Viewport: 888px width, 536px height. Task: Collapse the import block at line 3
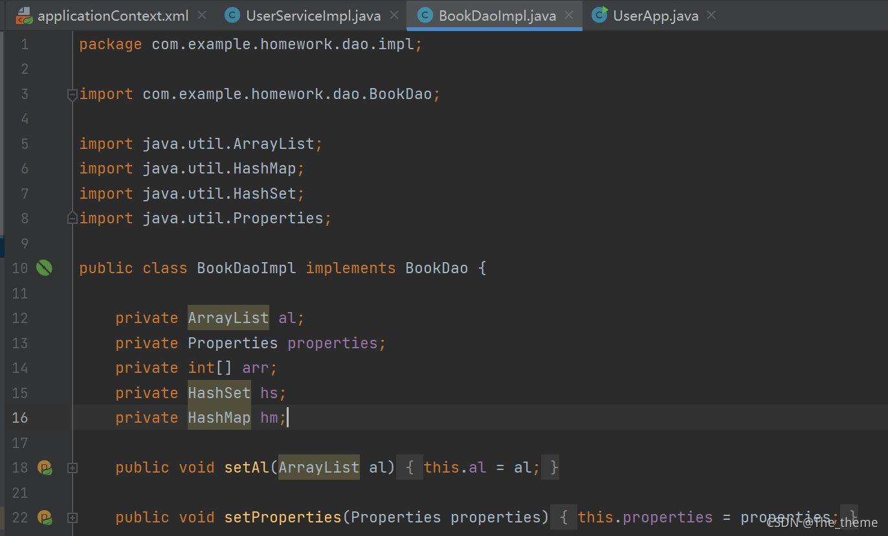pyautogui.click(x=72, y=95)
